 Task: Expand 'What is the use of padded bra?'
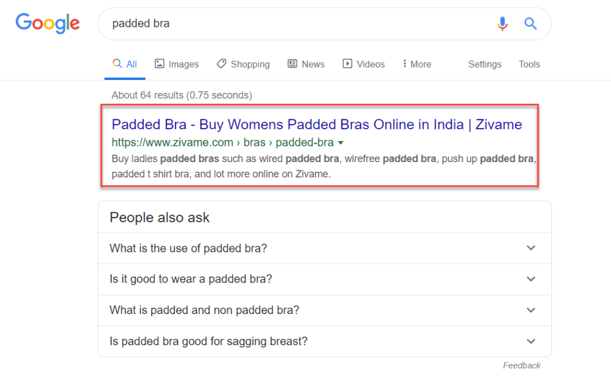pyautogui.click(x=325, y=248)
